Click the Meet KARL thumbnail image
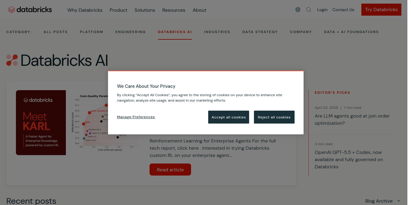Image resolution: width=411 pixels, height=205 pixels. [41, 123]
